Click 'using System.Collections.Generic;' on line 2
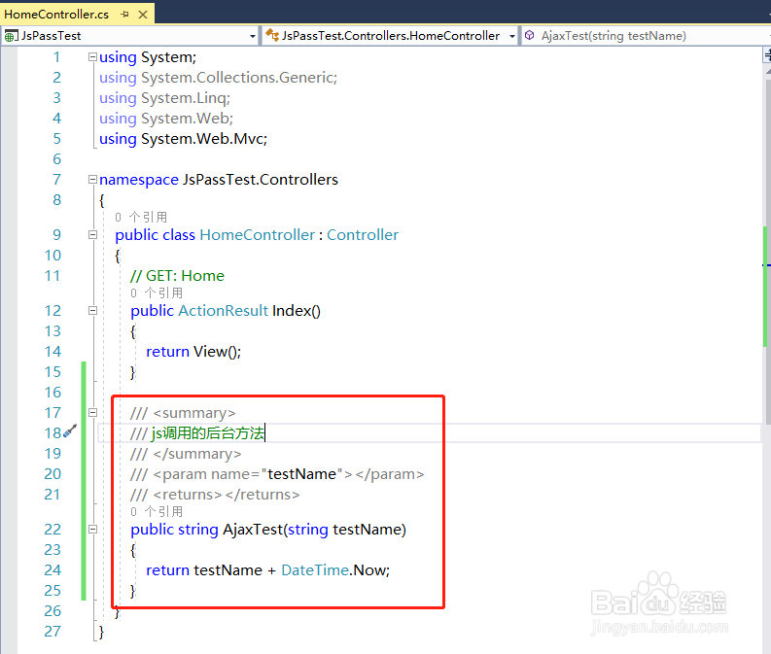Screen dimensions: 771x654 [x=219, y=78]
